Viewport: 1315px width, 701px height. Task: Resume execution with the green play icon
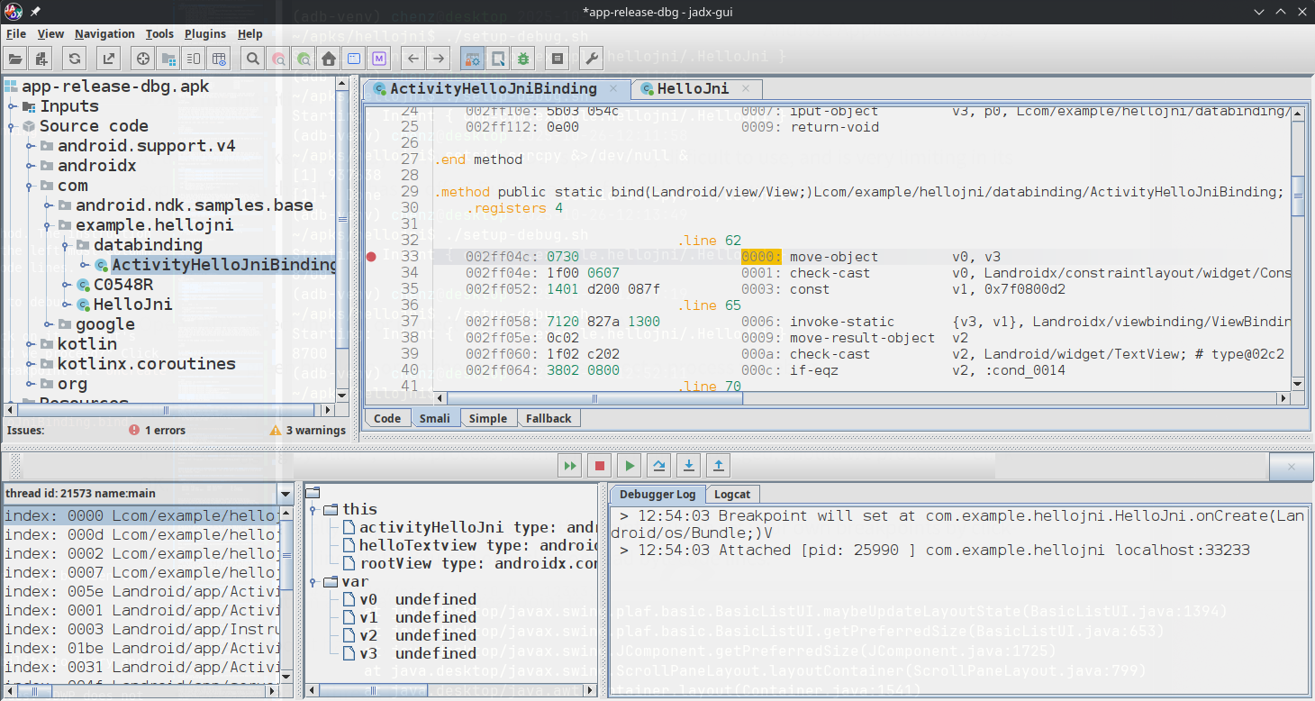[x=629, y=465]
